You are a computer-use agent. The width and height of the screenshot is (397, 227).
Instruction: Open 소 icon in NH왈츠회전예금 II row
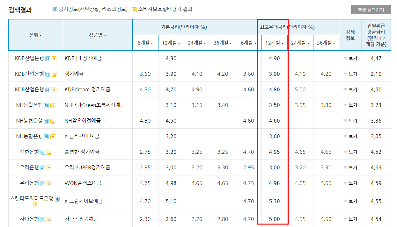click(x=53, y=121)
